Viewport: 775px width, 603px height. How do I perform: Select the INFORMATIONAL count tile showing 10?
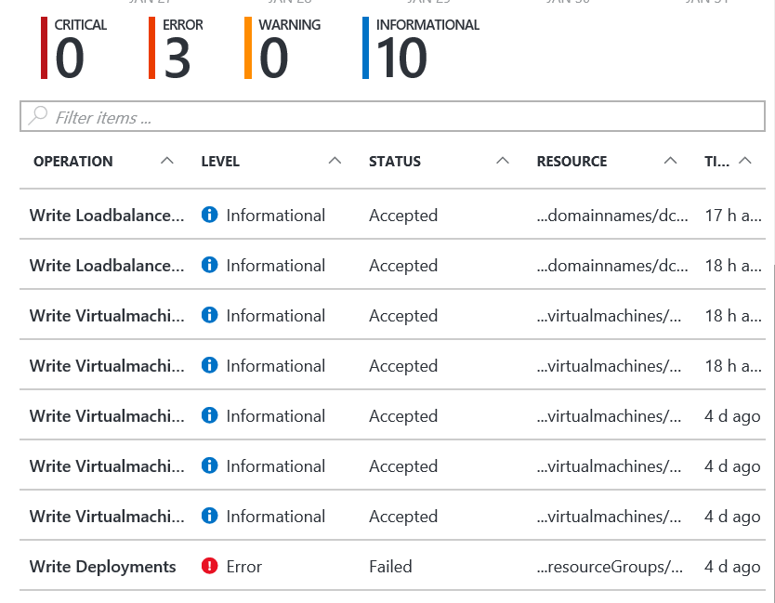[421, 48]
